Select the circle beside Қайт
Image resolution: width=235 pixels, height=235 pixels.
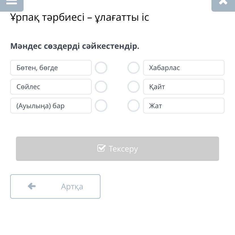[x=133, y=87]
